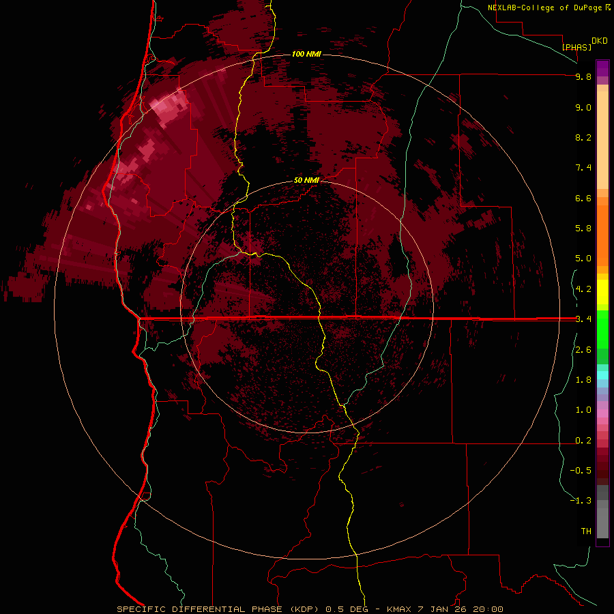Click the -0.5 value on the color scale
This screenshot has height=614, width=614.
tap(581, 471)
